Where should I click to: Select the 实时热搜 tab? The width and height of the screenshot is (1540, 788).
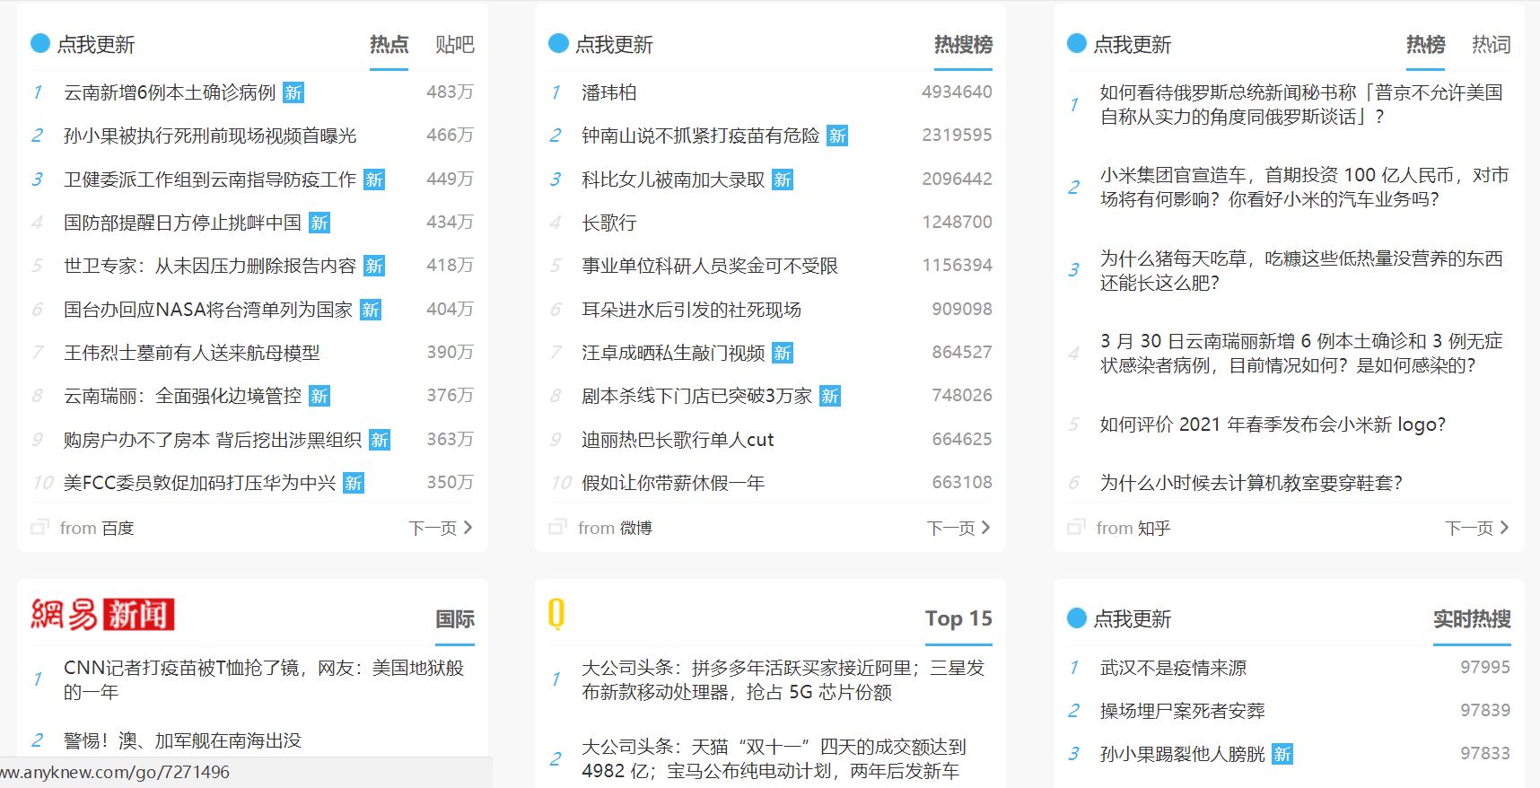point(1472,619)
